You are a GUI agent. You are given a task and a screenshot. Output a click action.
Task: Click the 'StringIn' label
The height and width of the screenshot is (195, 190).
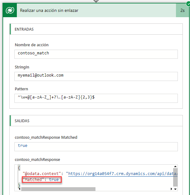[22, 67]
